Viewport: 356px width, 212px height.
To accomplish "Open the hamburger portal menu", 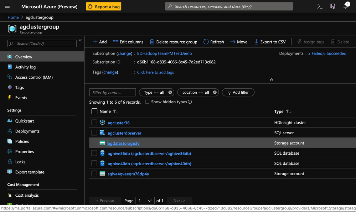I will pyautogui.click(x=7, y=6).
